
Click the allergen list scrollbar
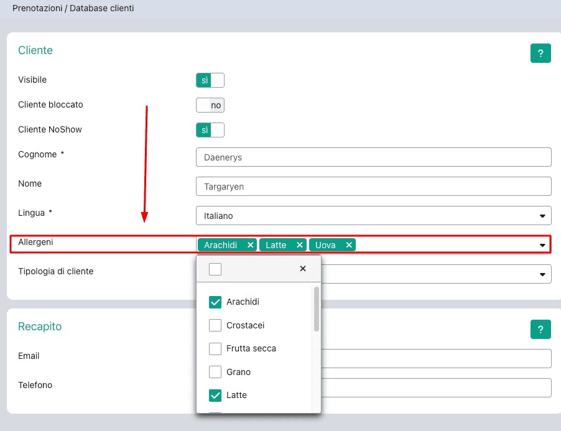[x=316, y=309]
